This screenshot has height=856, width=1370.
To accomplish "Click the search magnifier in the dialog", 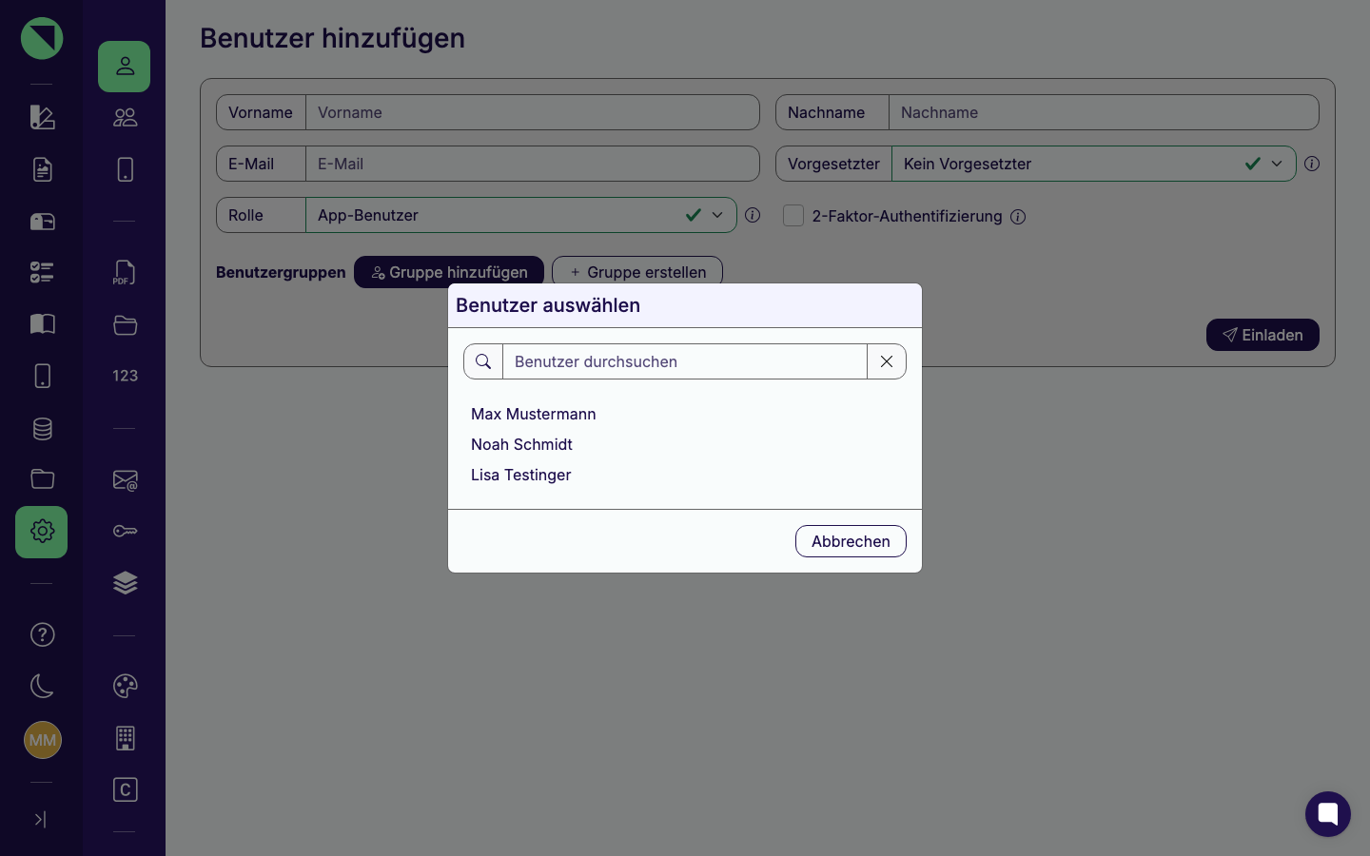I will (x=483, y=361).
